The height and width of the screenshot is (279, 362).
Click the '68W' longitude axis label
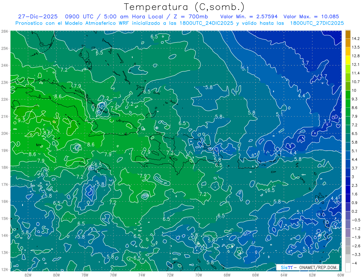click(227, 274)
